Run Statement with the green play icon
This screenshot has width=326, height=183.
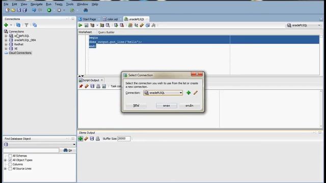(80, 25)
